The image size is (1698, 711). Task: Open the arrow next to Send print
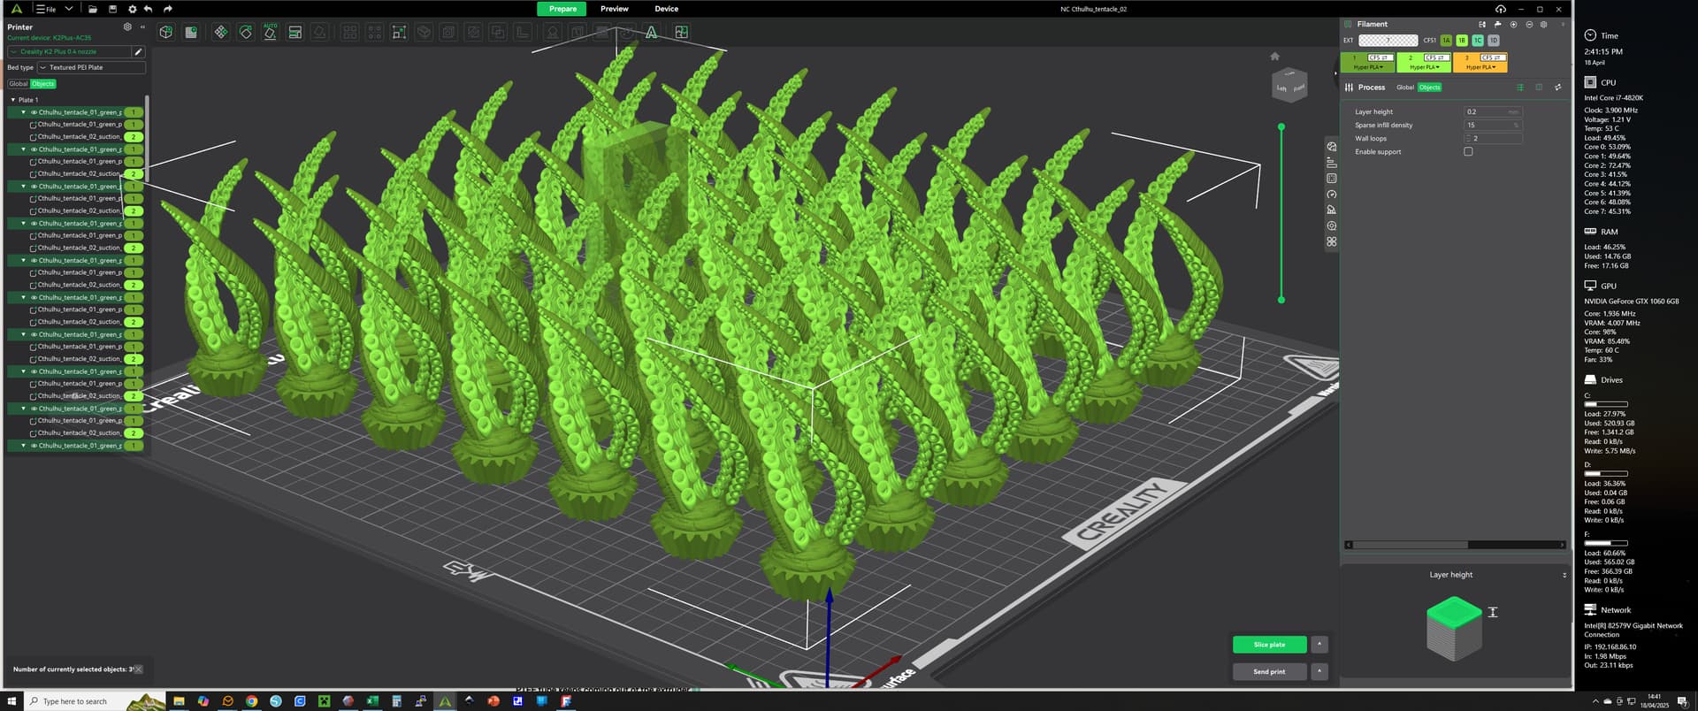point(1319,671)
